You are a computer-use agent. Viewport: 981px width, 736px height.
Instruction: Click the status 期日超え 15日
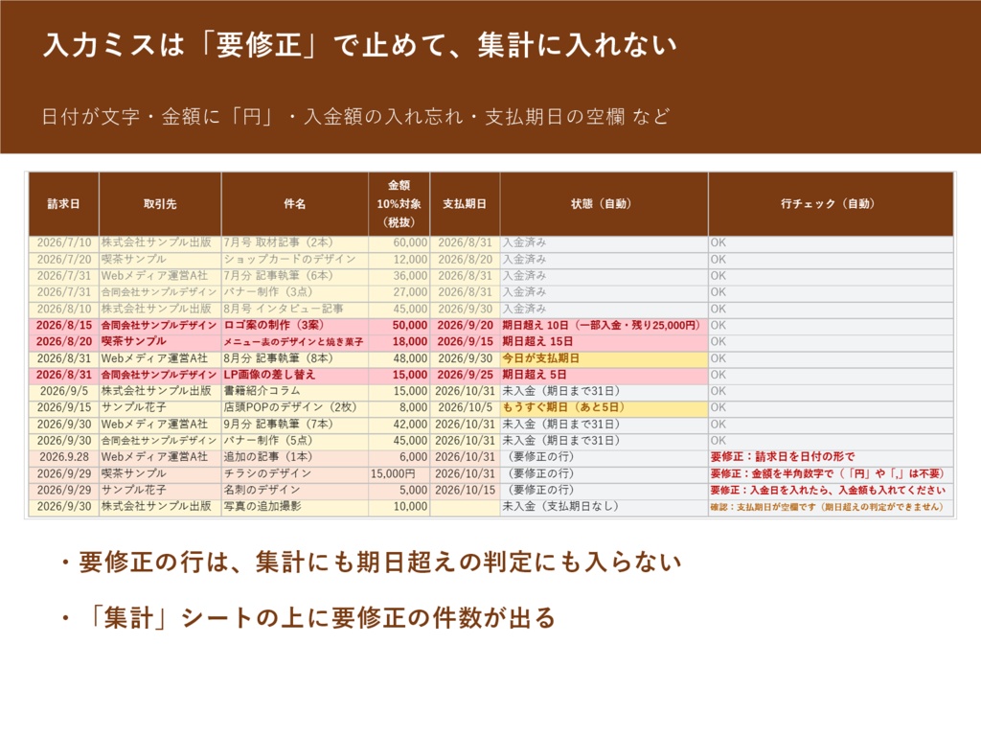pos(604,342)
